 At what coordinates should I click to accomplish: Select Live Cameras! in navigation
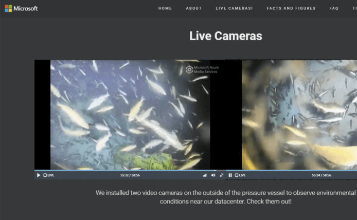tap(234, 9)
